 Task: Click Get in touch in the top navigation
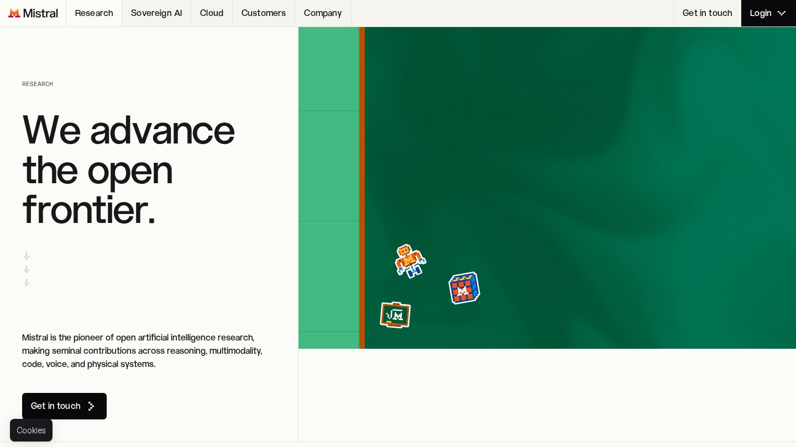click(707, 13)
